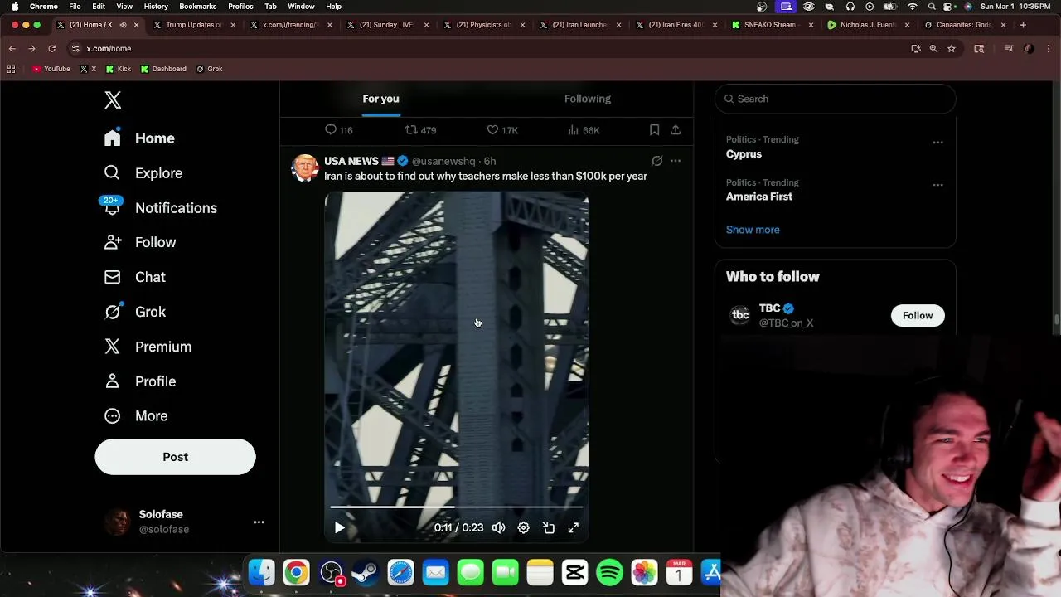
Task: Open the TBC profile avatar
Action: coord(739,315)
